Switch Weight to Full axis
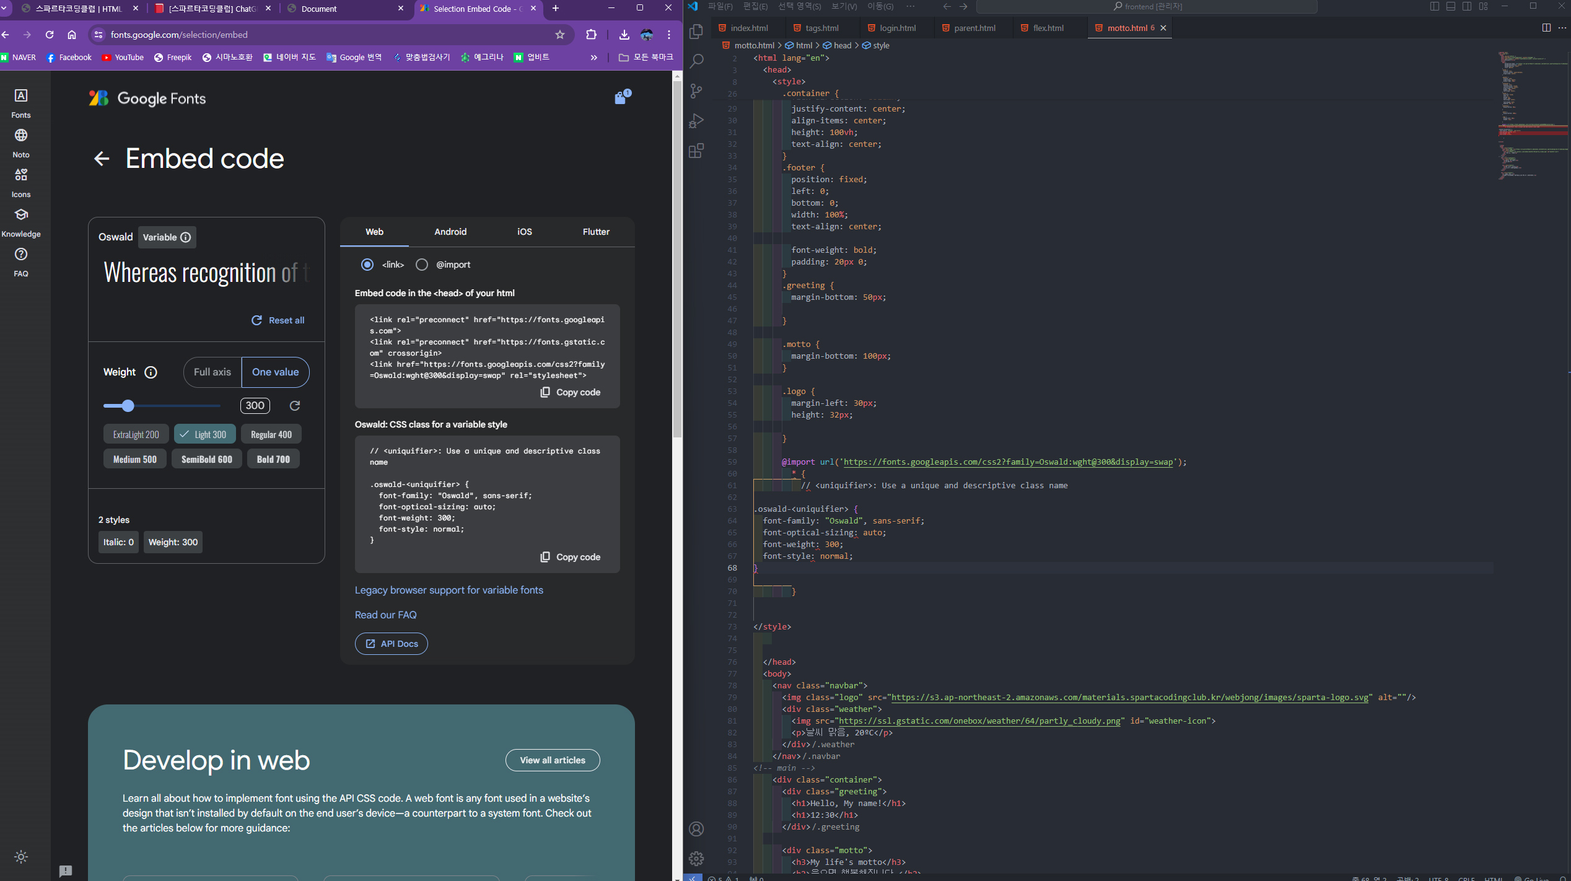The width and height of the screenshot is (1571, 881). coord(212,372)
